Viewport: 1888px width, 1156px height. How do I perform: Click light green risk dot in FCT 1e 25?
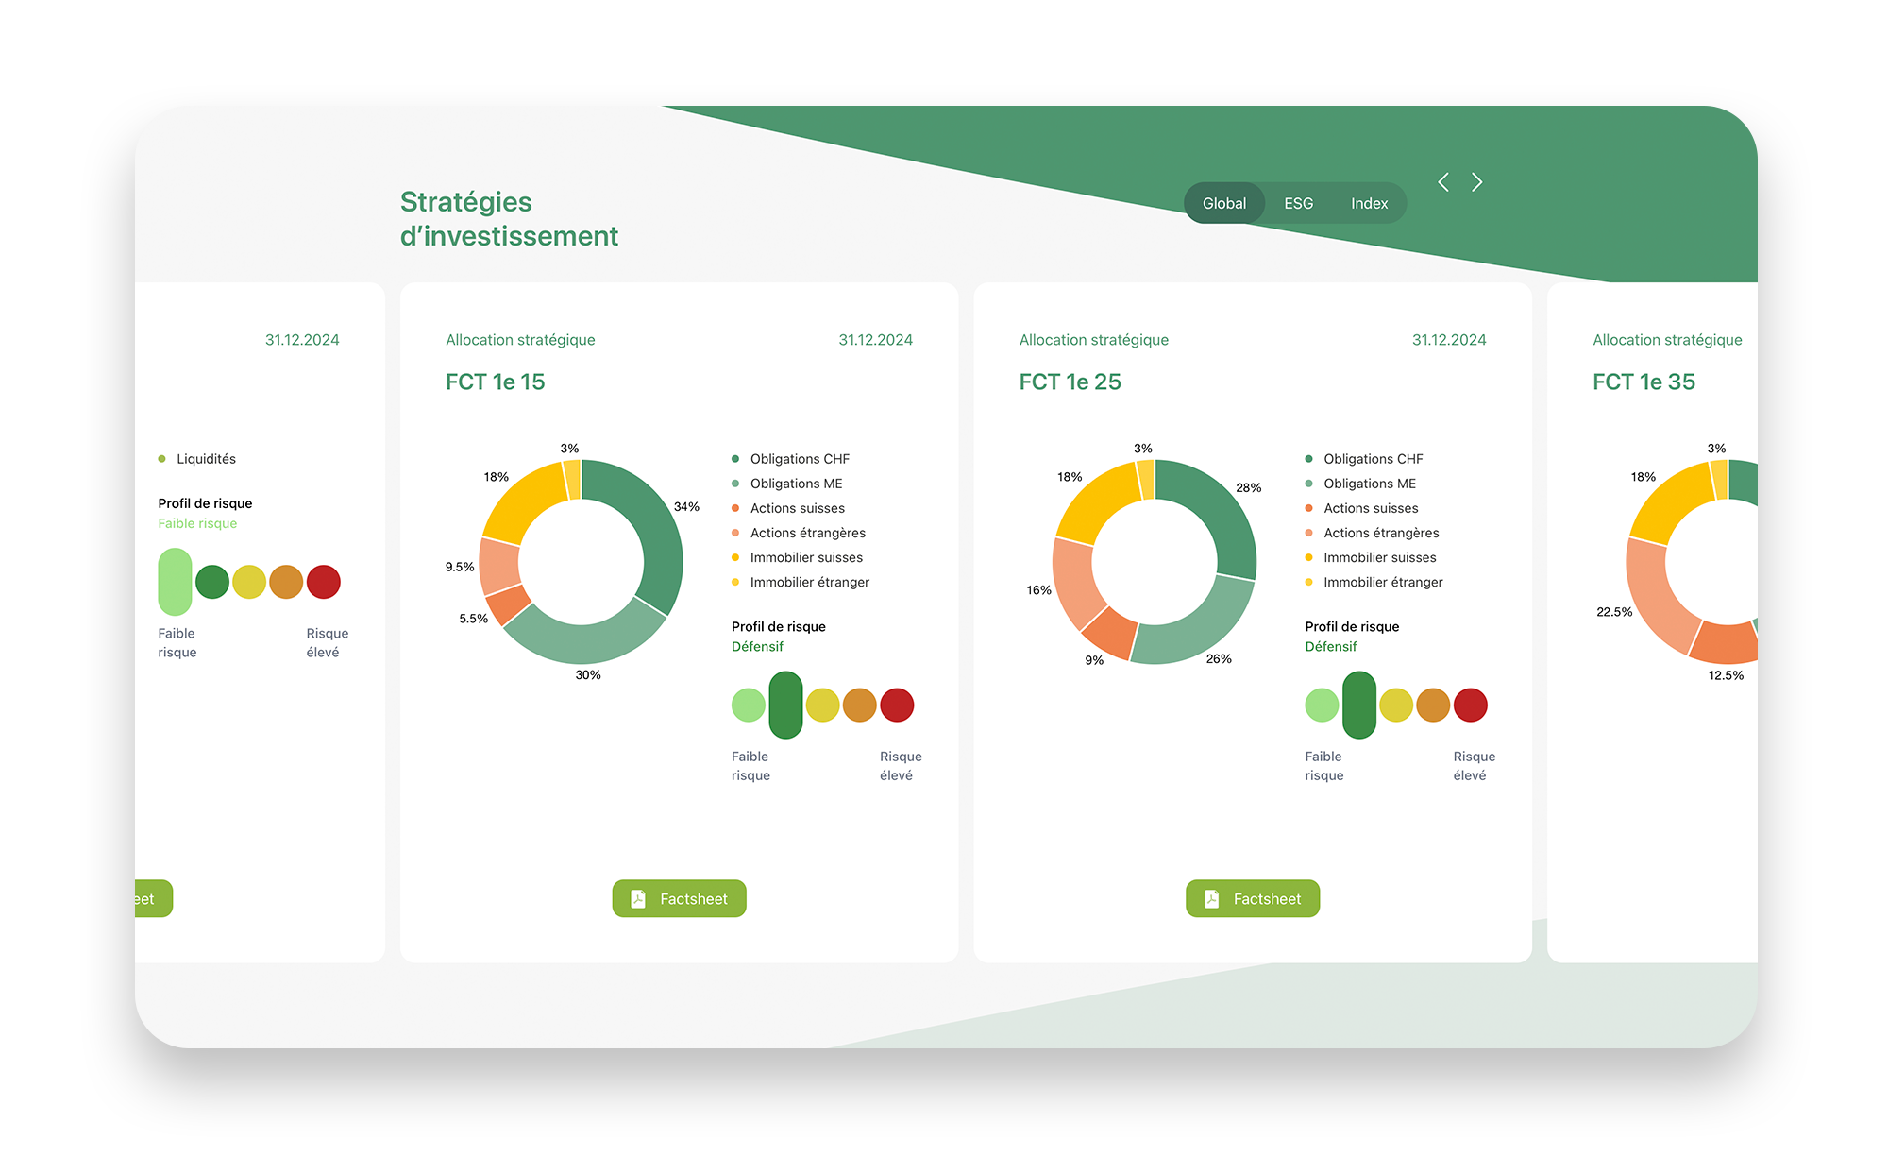point(1322,705)
